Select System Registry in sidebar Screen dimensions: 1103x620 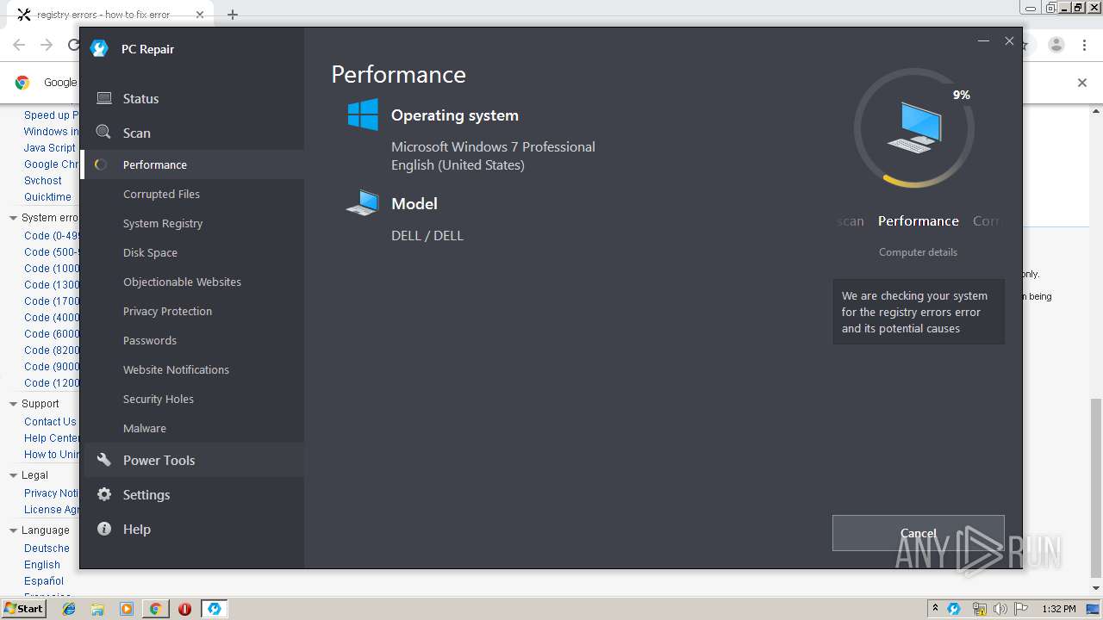(163, 223)
